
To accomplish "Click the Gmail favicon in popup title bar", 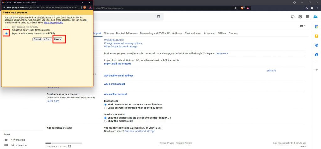I will [x=3, y=3].
